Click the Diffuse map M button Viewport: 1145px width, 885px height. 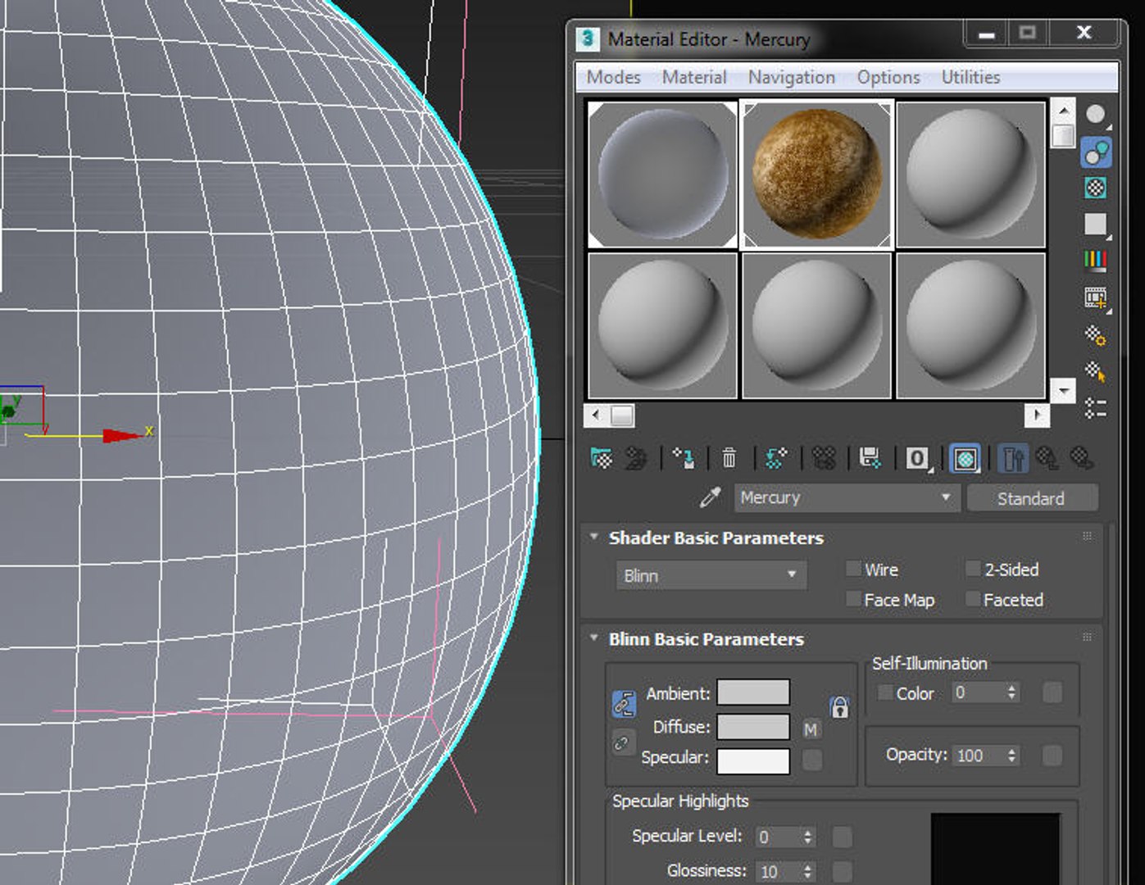tap(811, 728)
